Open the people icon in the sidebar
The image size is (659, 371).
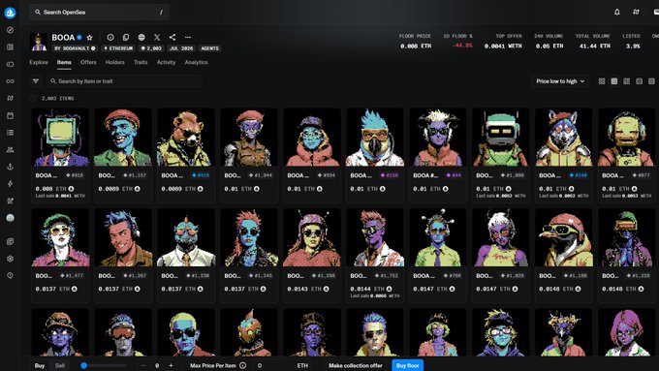point(10,149)
